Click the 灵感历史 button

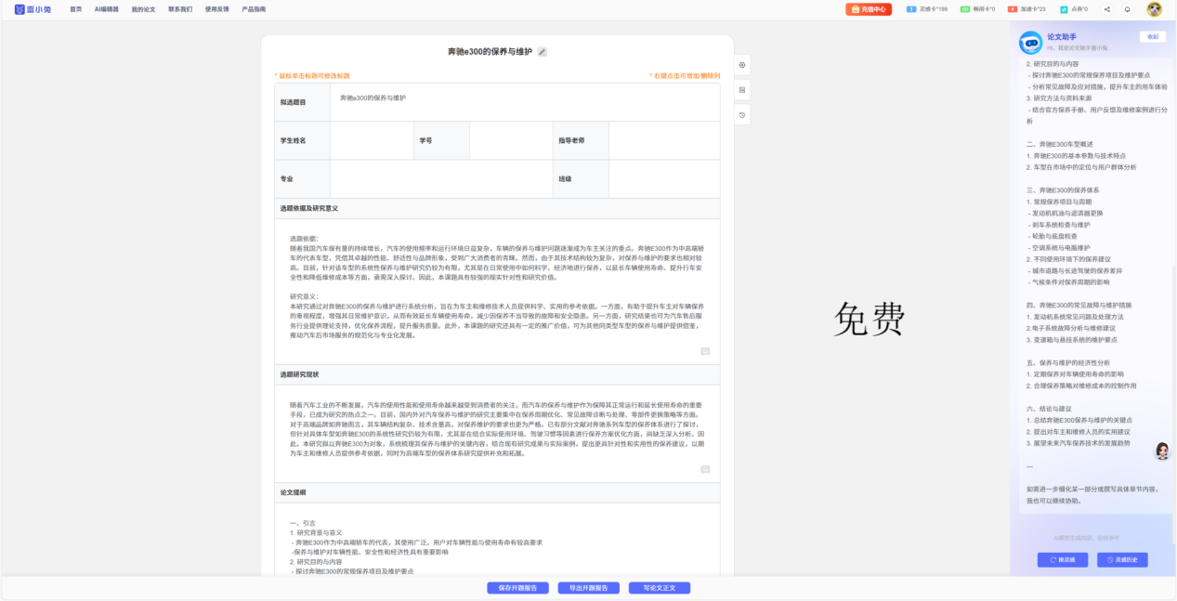point(1122,560)
